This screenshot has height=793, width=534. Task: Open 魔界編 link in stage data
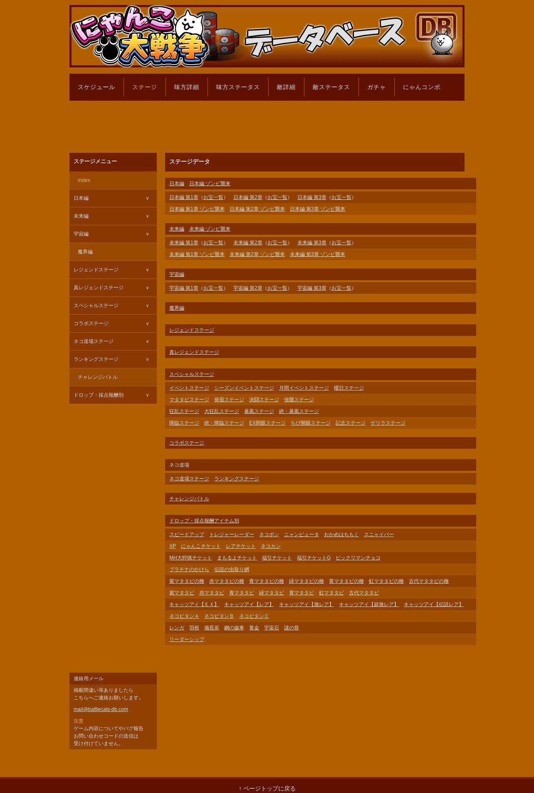(x=177, y=308)
